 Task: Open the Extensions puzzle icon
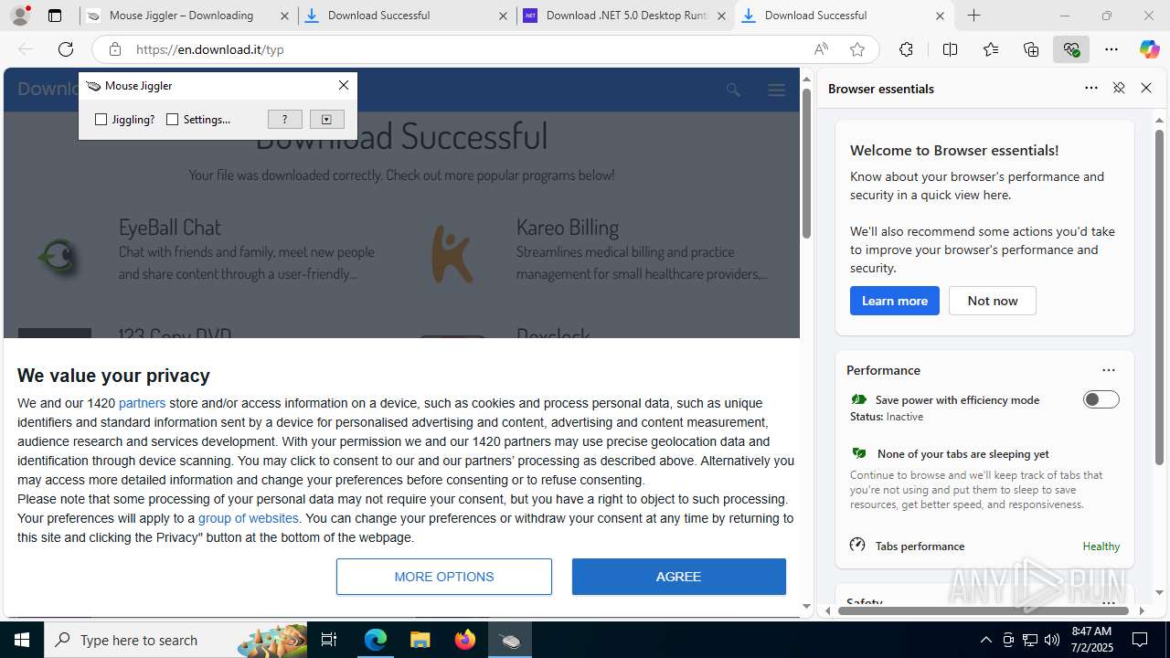tap(906, 49)
